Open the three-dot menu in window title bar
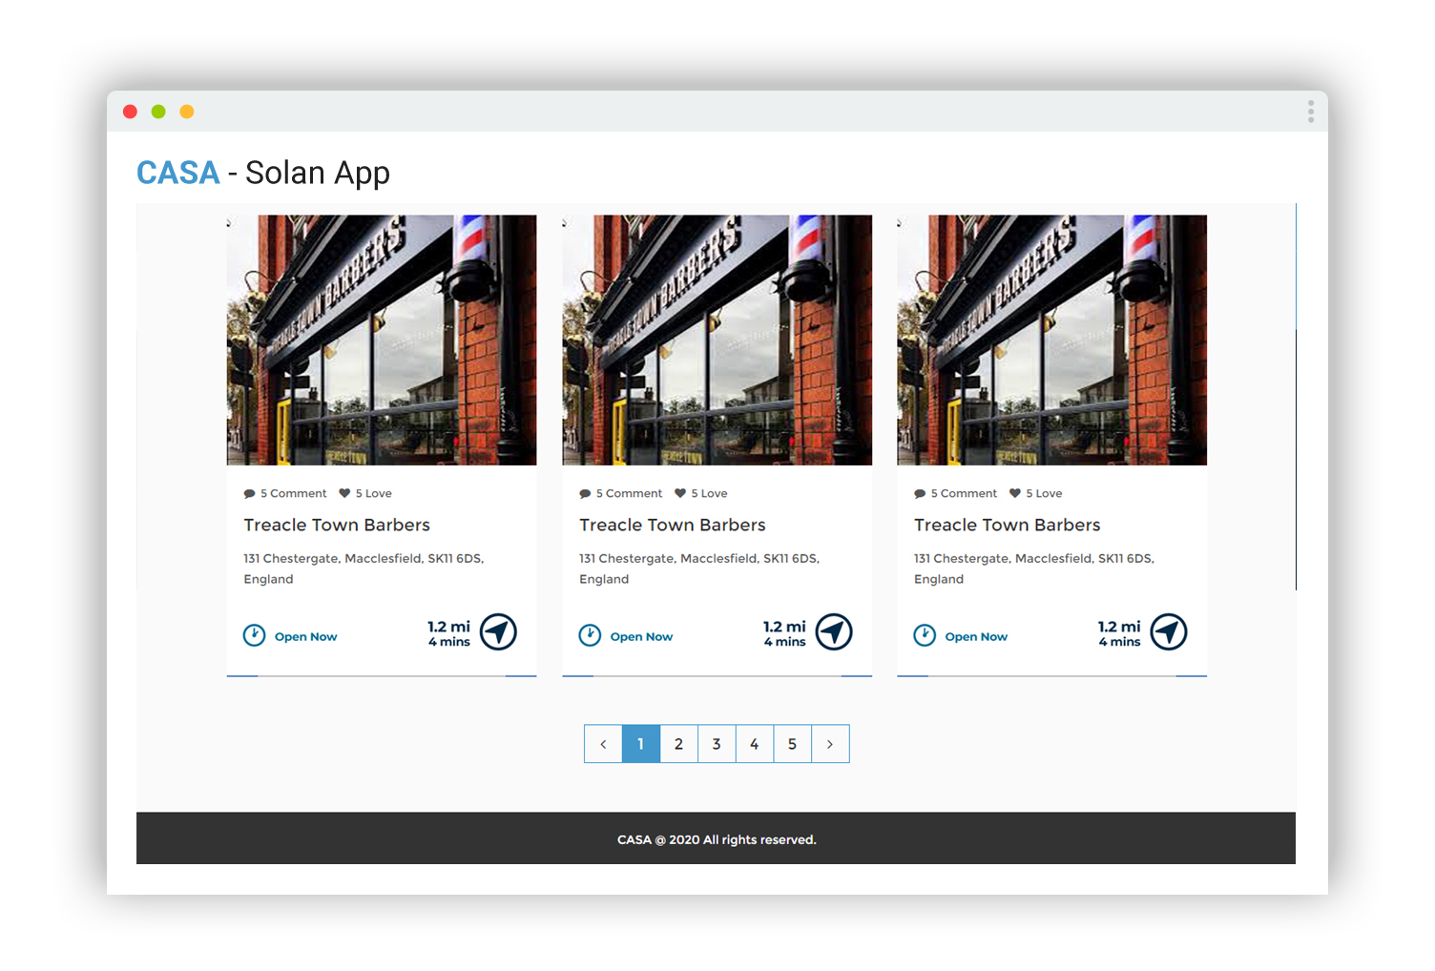1435x971 pixels. tap(1311, 112)
